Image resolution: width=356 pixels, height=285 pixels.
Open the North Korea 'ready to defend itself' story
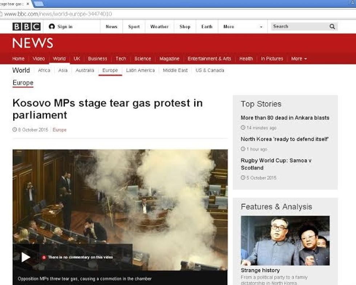click(285, 139)
